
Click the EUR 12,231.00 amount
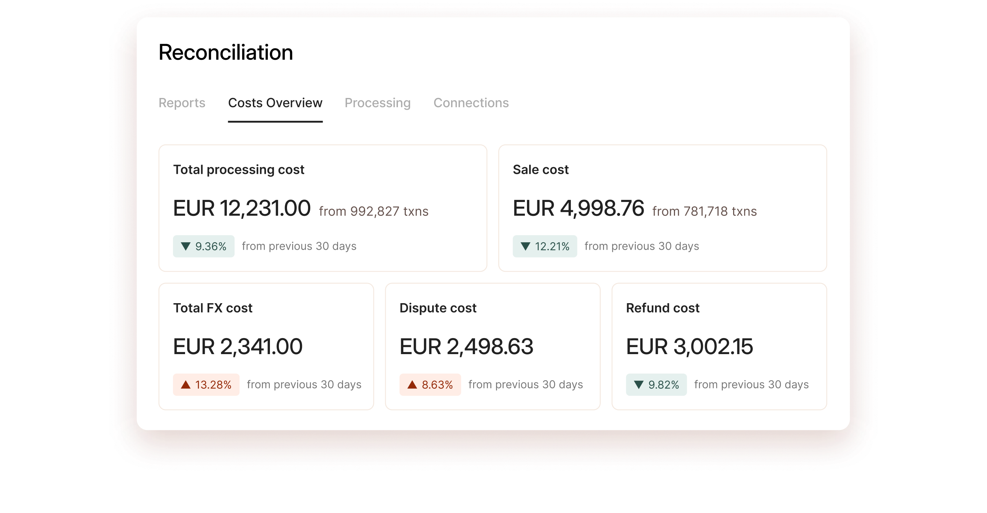(x=241, y=208)
